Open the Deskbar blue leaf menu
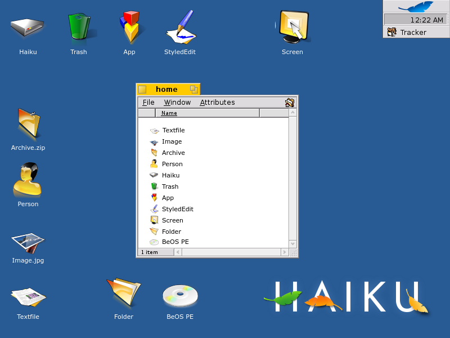The image size is (450, 338). (416, 6)
